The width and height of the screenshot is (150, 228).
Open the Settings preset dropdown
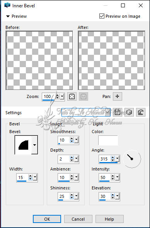point(108,112)
